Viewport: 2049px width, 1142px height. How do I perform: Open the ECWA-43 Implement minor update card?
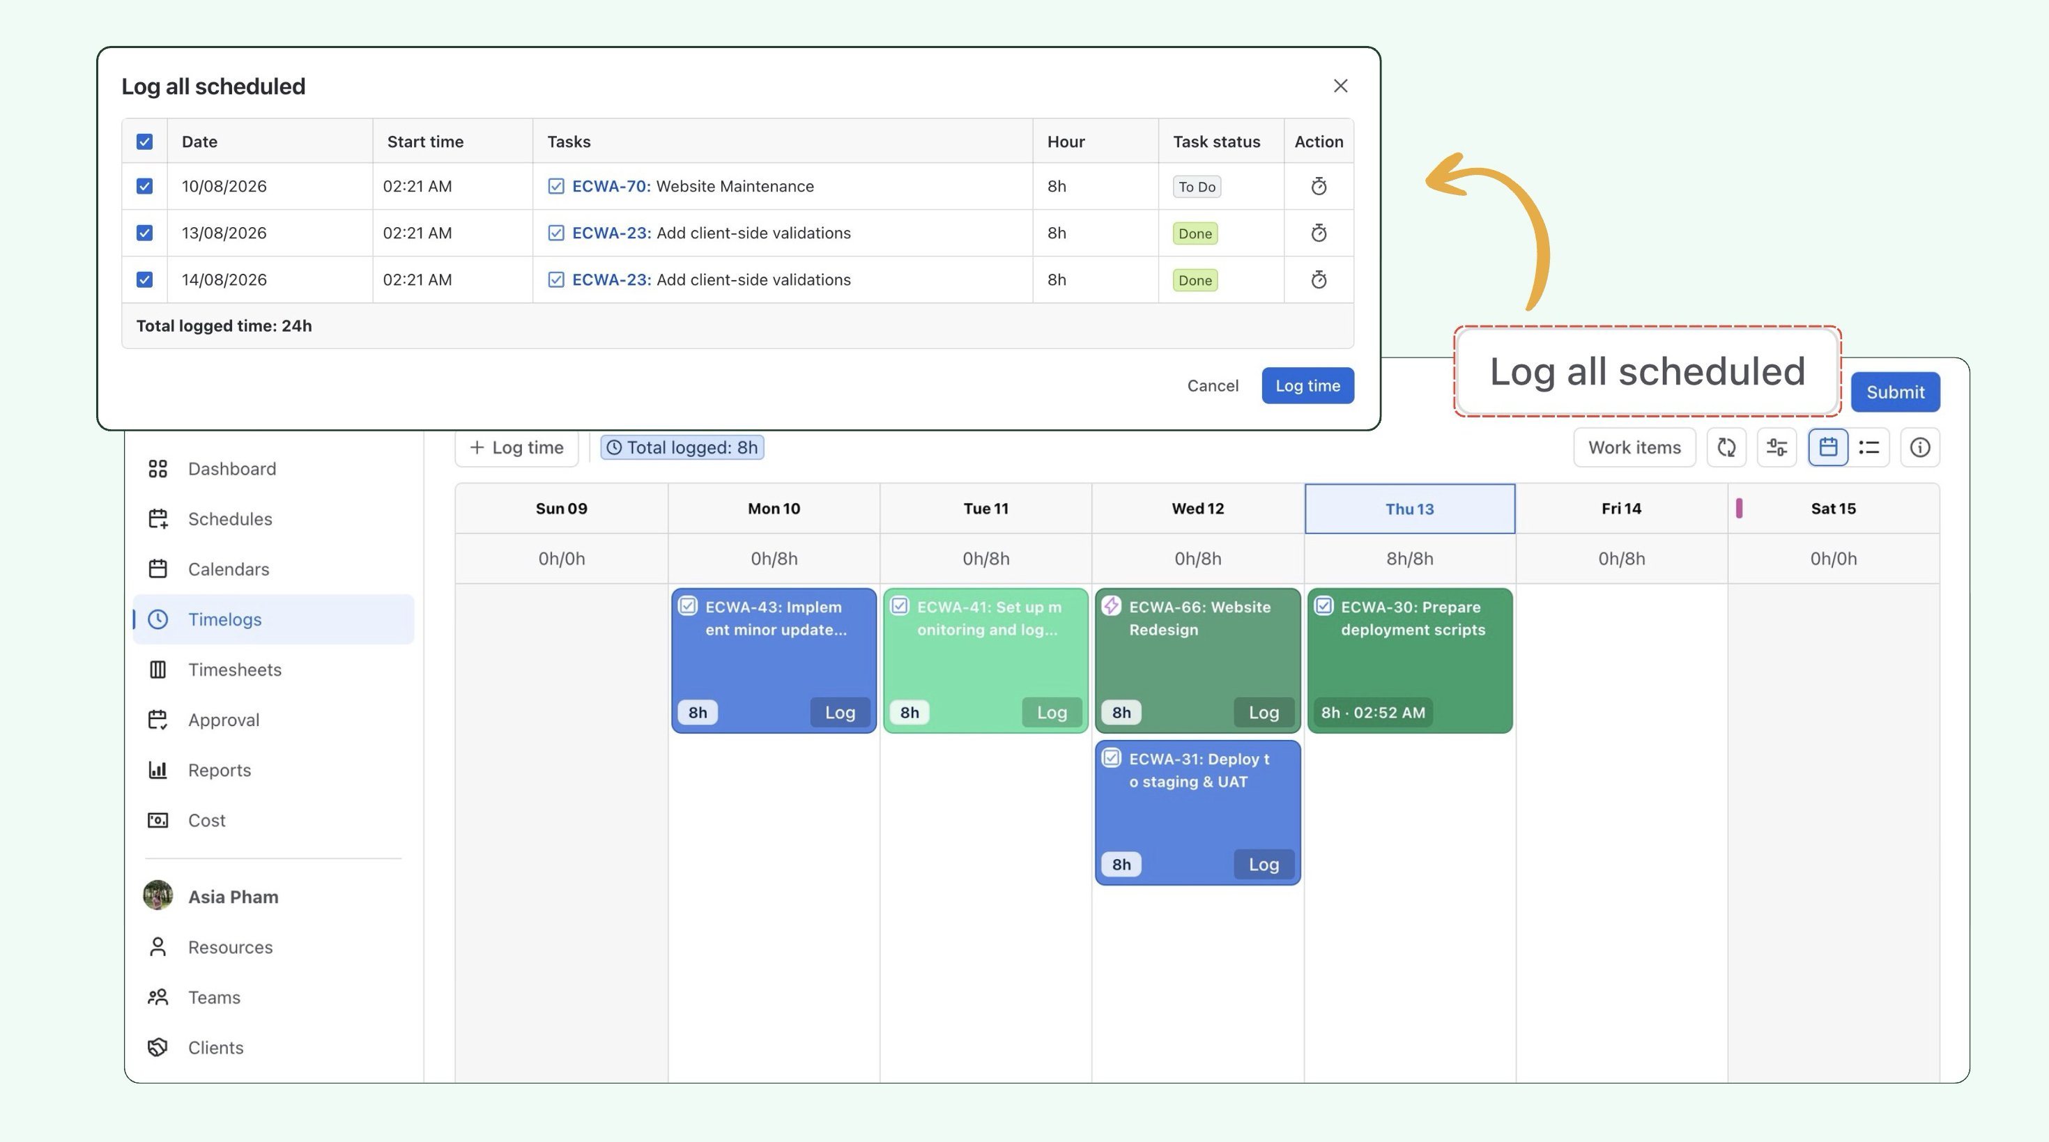click(x=773, y=660)
